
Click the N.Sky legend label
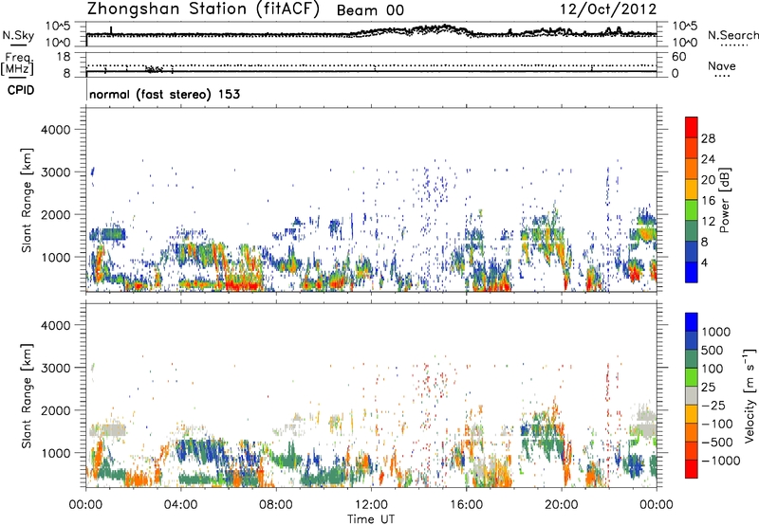point(18,36)
